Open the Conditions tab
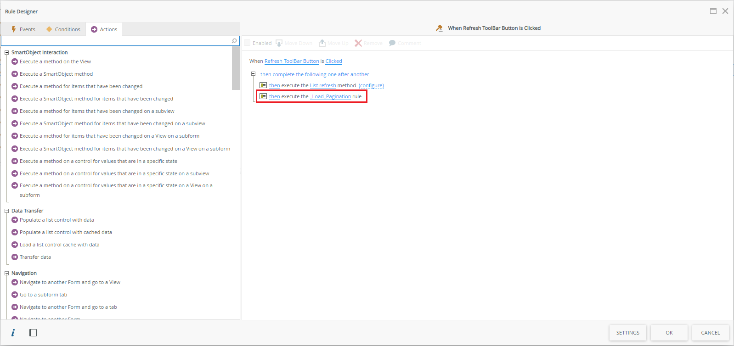This screenshot has width=734, height=346. pyautogui.click(x=63, y=29)
